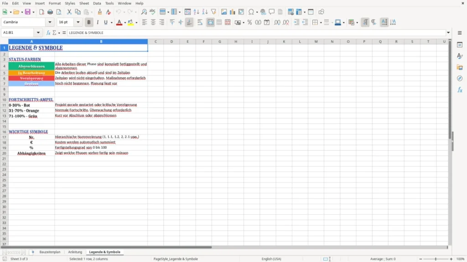The width and height of the screenshot is (467, 262).
Task: Click row 10 header
Action: (4, 100)
